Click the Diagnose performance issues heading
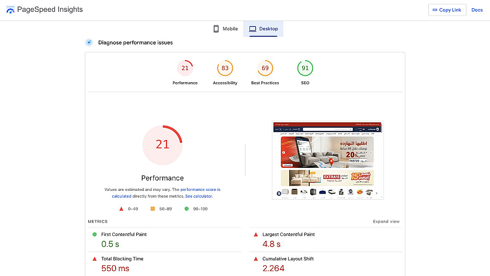The width and height of the screenshot is (490, 276). pos(135,43)
